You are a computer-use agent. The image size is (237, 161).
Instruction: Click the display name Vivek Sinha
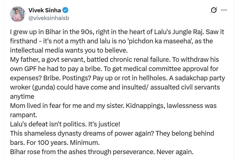tap(45, 11)
